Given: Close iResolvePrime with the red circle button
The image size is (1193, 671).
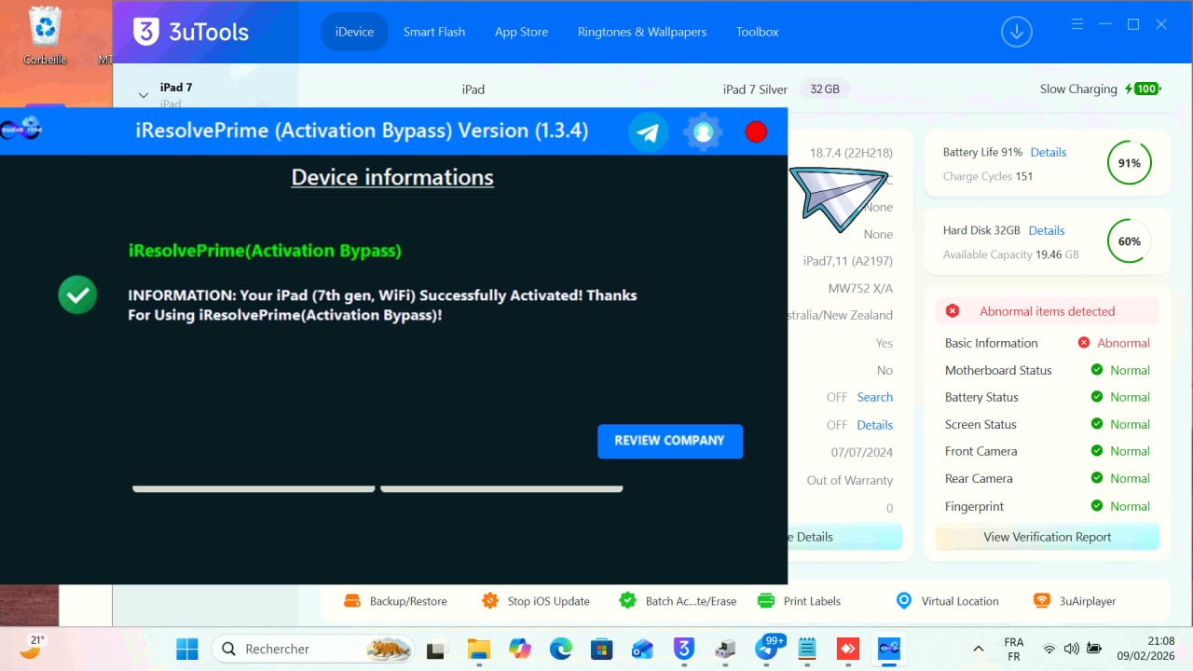Looking at the screenshot, I should click(x=756, y=131).
